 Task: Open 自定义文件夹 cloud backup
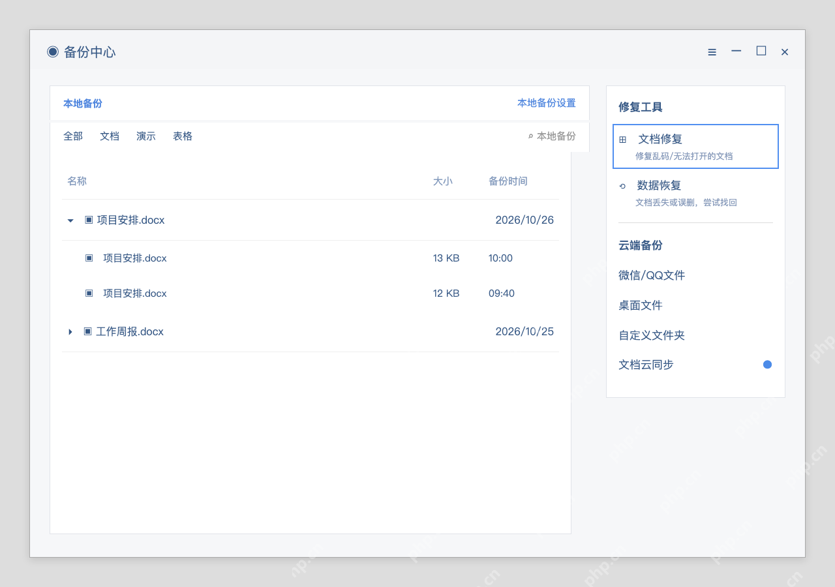pos(652,335)
